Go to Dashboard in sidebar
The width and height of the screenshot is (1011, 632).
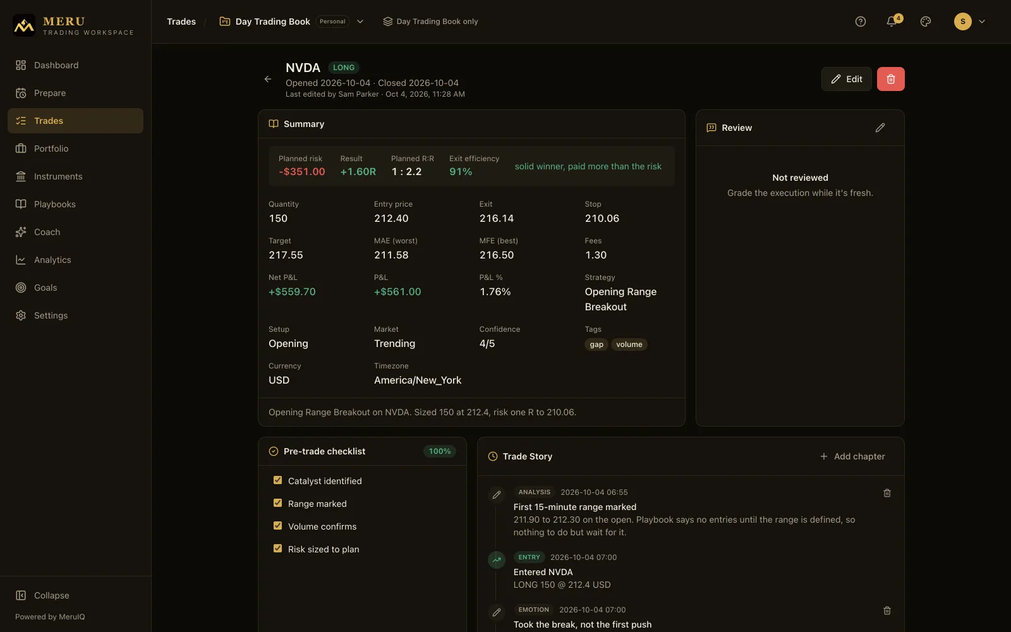75,65
